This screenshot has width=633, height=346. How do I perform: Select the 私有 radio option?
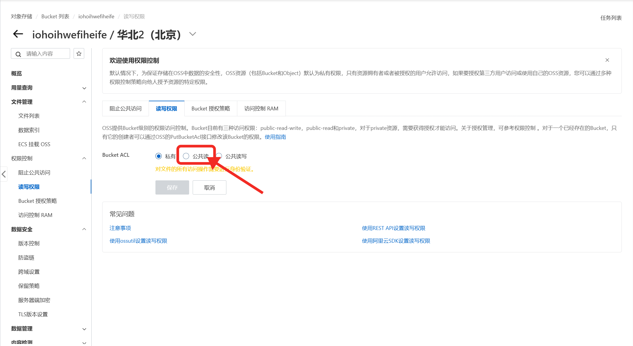click(159, 156)
